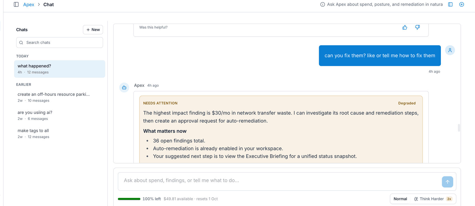Click the Auto-remediation enabled bullet
Viewport: 475px width, 206px height.
click(x=218, y=149)
